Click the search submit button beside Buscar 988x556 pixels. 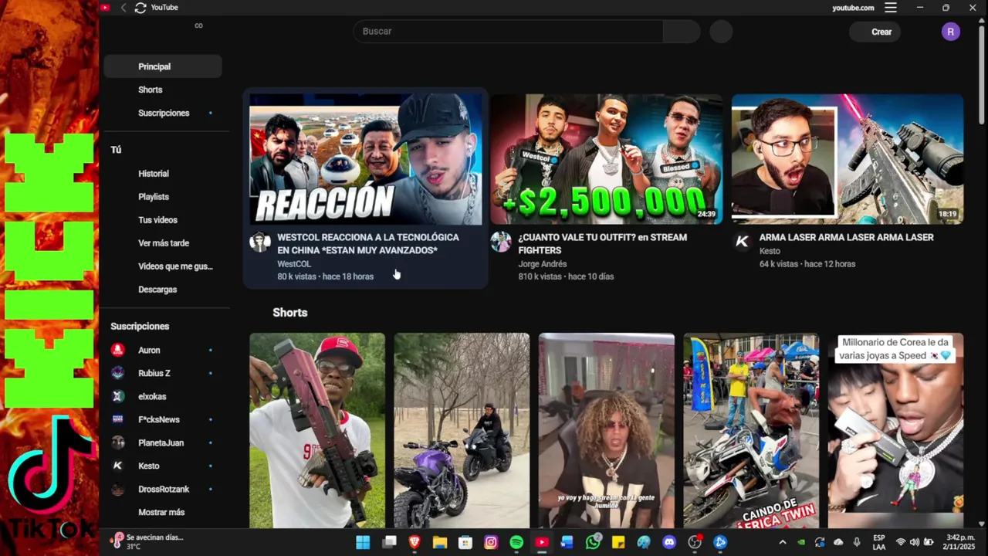click(682, 32)
